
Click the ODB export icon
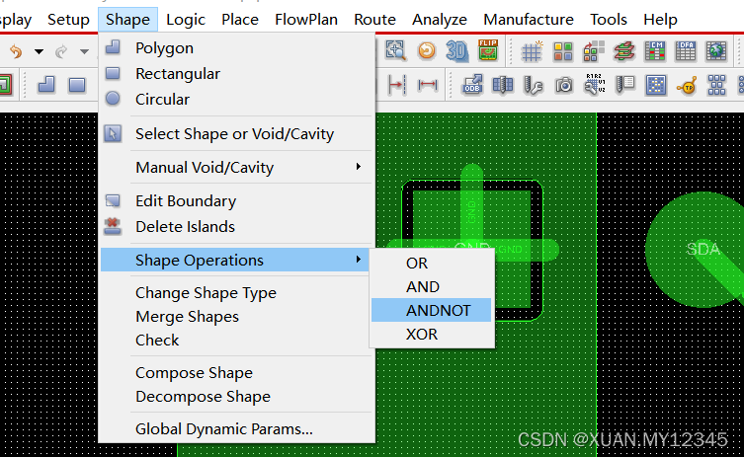pos(472,85)
